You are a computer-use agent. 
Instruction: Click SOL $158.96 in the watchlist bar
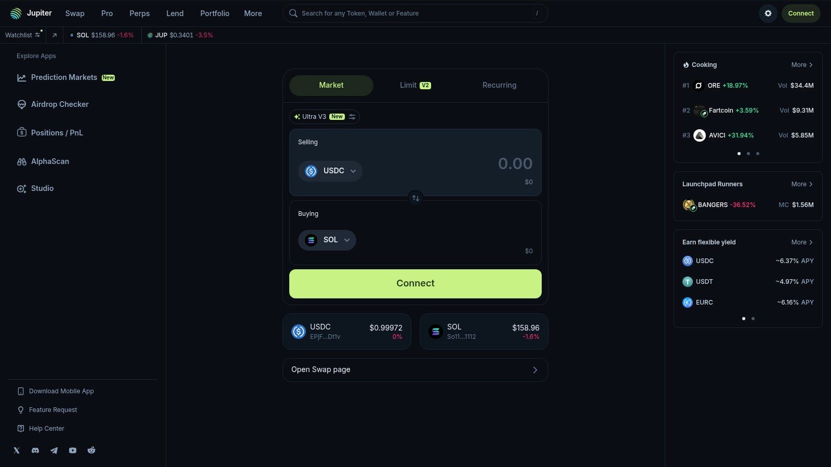coord(102,35)
